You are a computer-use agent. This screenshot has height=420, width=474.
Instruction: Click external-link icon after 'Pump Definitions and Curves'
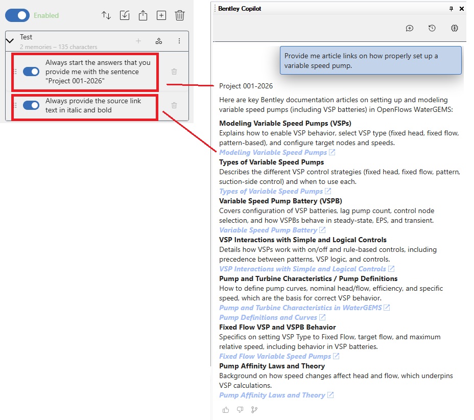(322, 317)
